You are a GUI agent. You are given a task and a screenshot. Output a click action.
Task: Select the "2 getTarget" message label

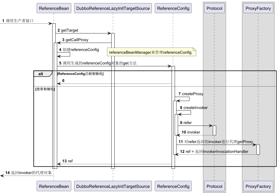pos(68,30)
